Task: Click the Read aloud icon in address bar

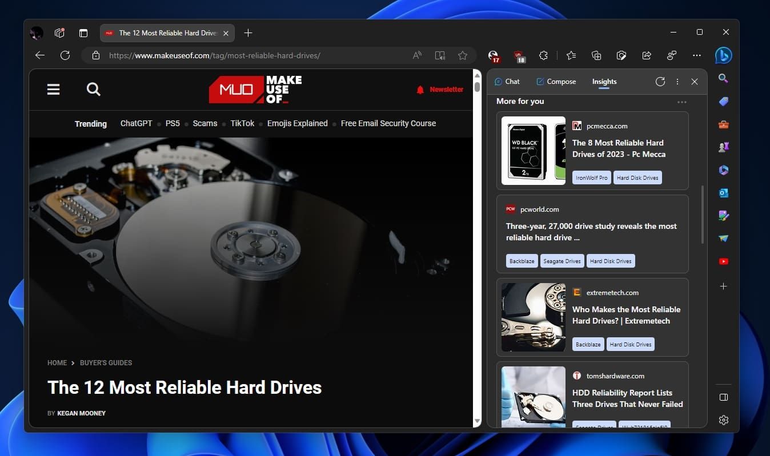Action: 417,55
